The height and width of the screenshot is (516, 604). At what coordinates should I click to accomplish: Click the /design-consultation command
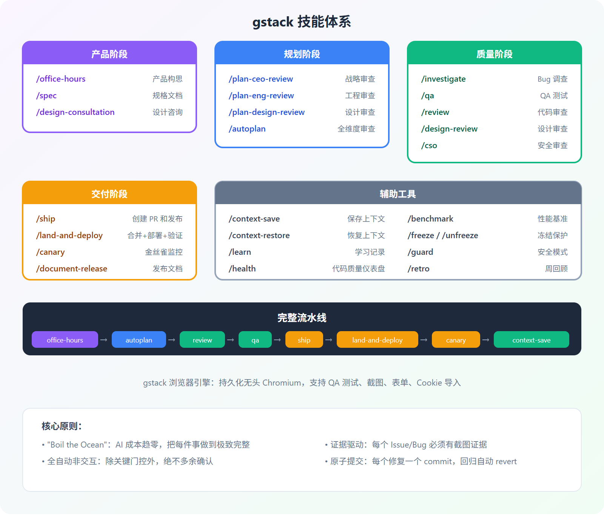click(75, 112)
